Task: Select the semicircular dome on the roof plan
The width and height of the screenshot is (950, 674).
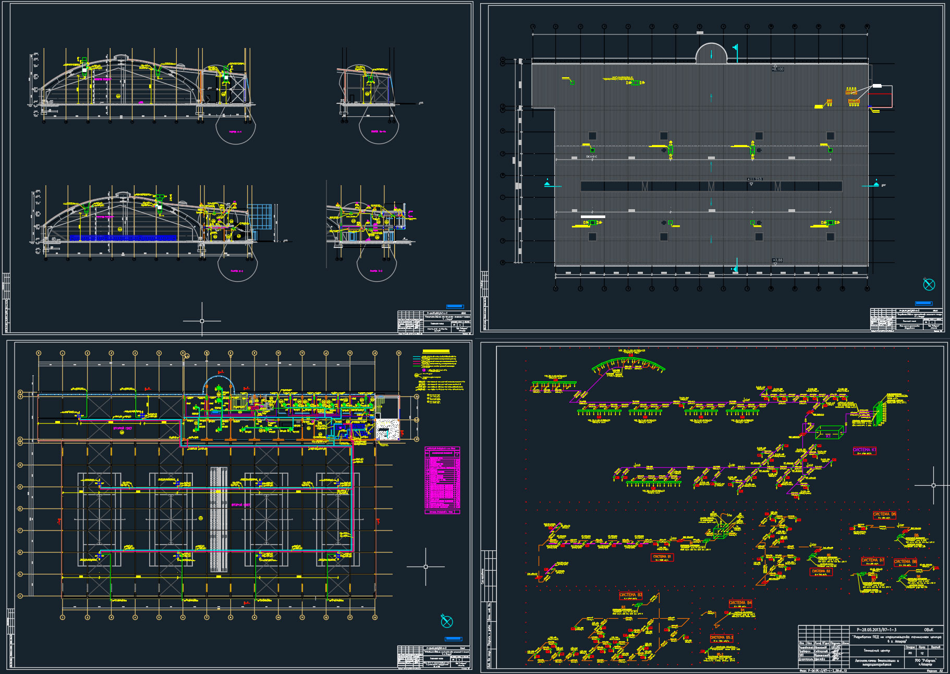Action: tap(711, 53)
